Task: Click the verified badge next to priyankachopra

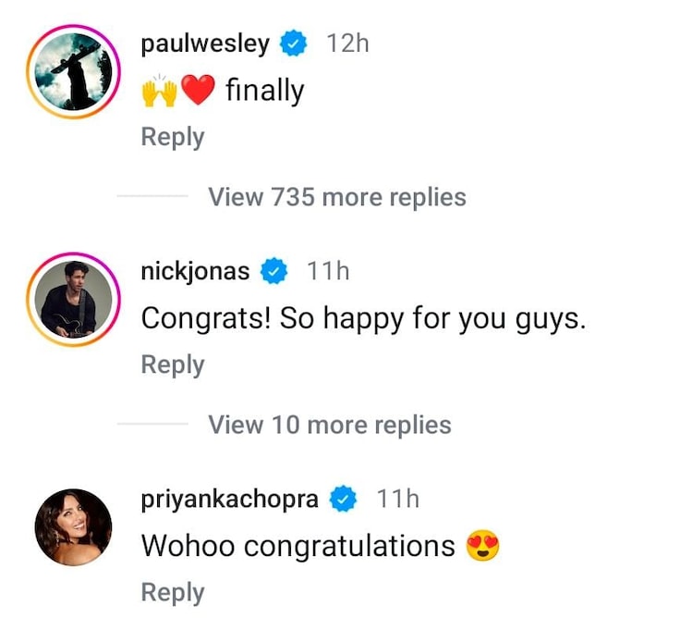Action: pos(344,500)
